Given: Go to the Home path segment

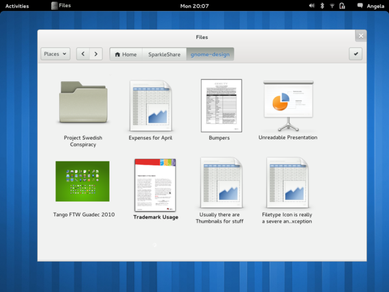Looking at the screenshot, I should point(126,55).
